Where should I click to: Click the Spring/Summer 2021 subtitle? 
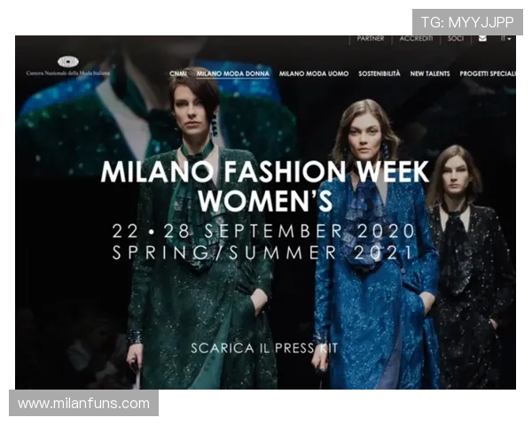263,253
